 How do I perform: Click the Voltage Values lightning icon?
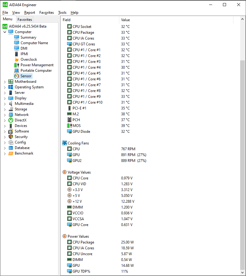tap(65, 172)
